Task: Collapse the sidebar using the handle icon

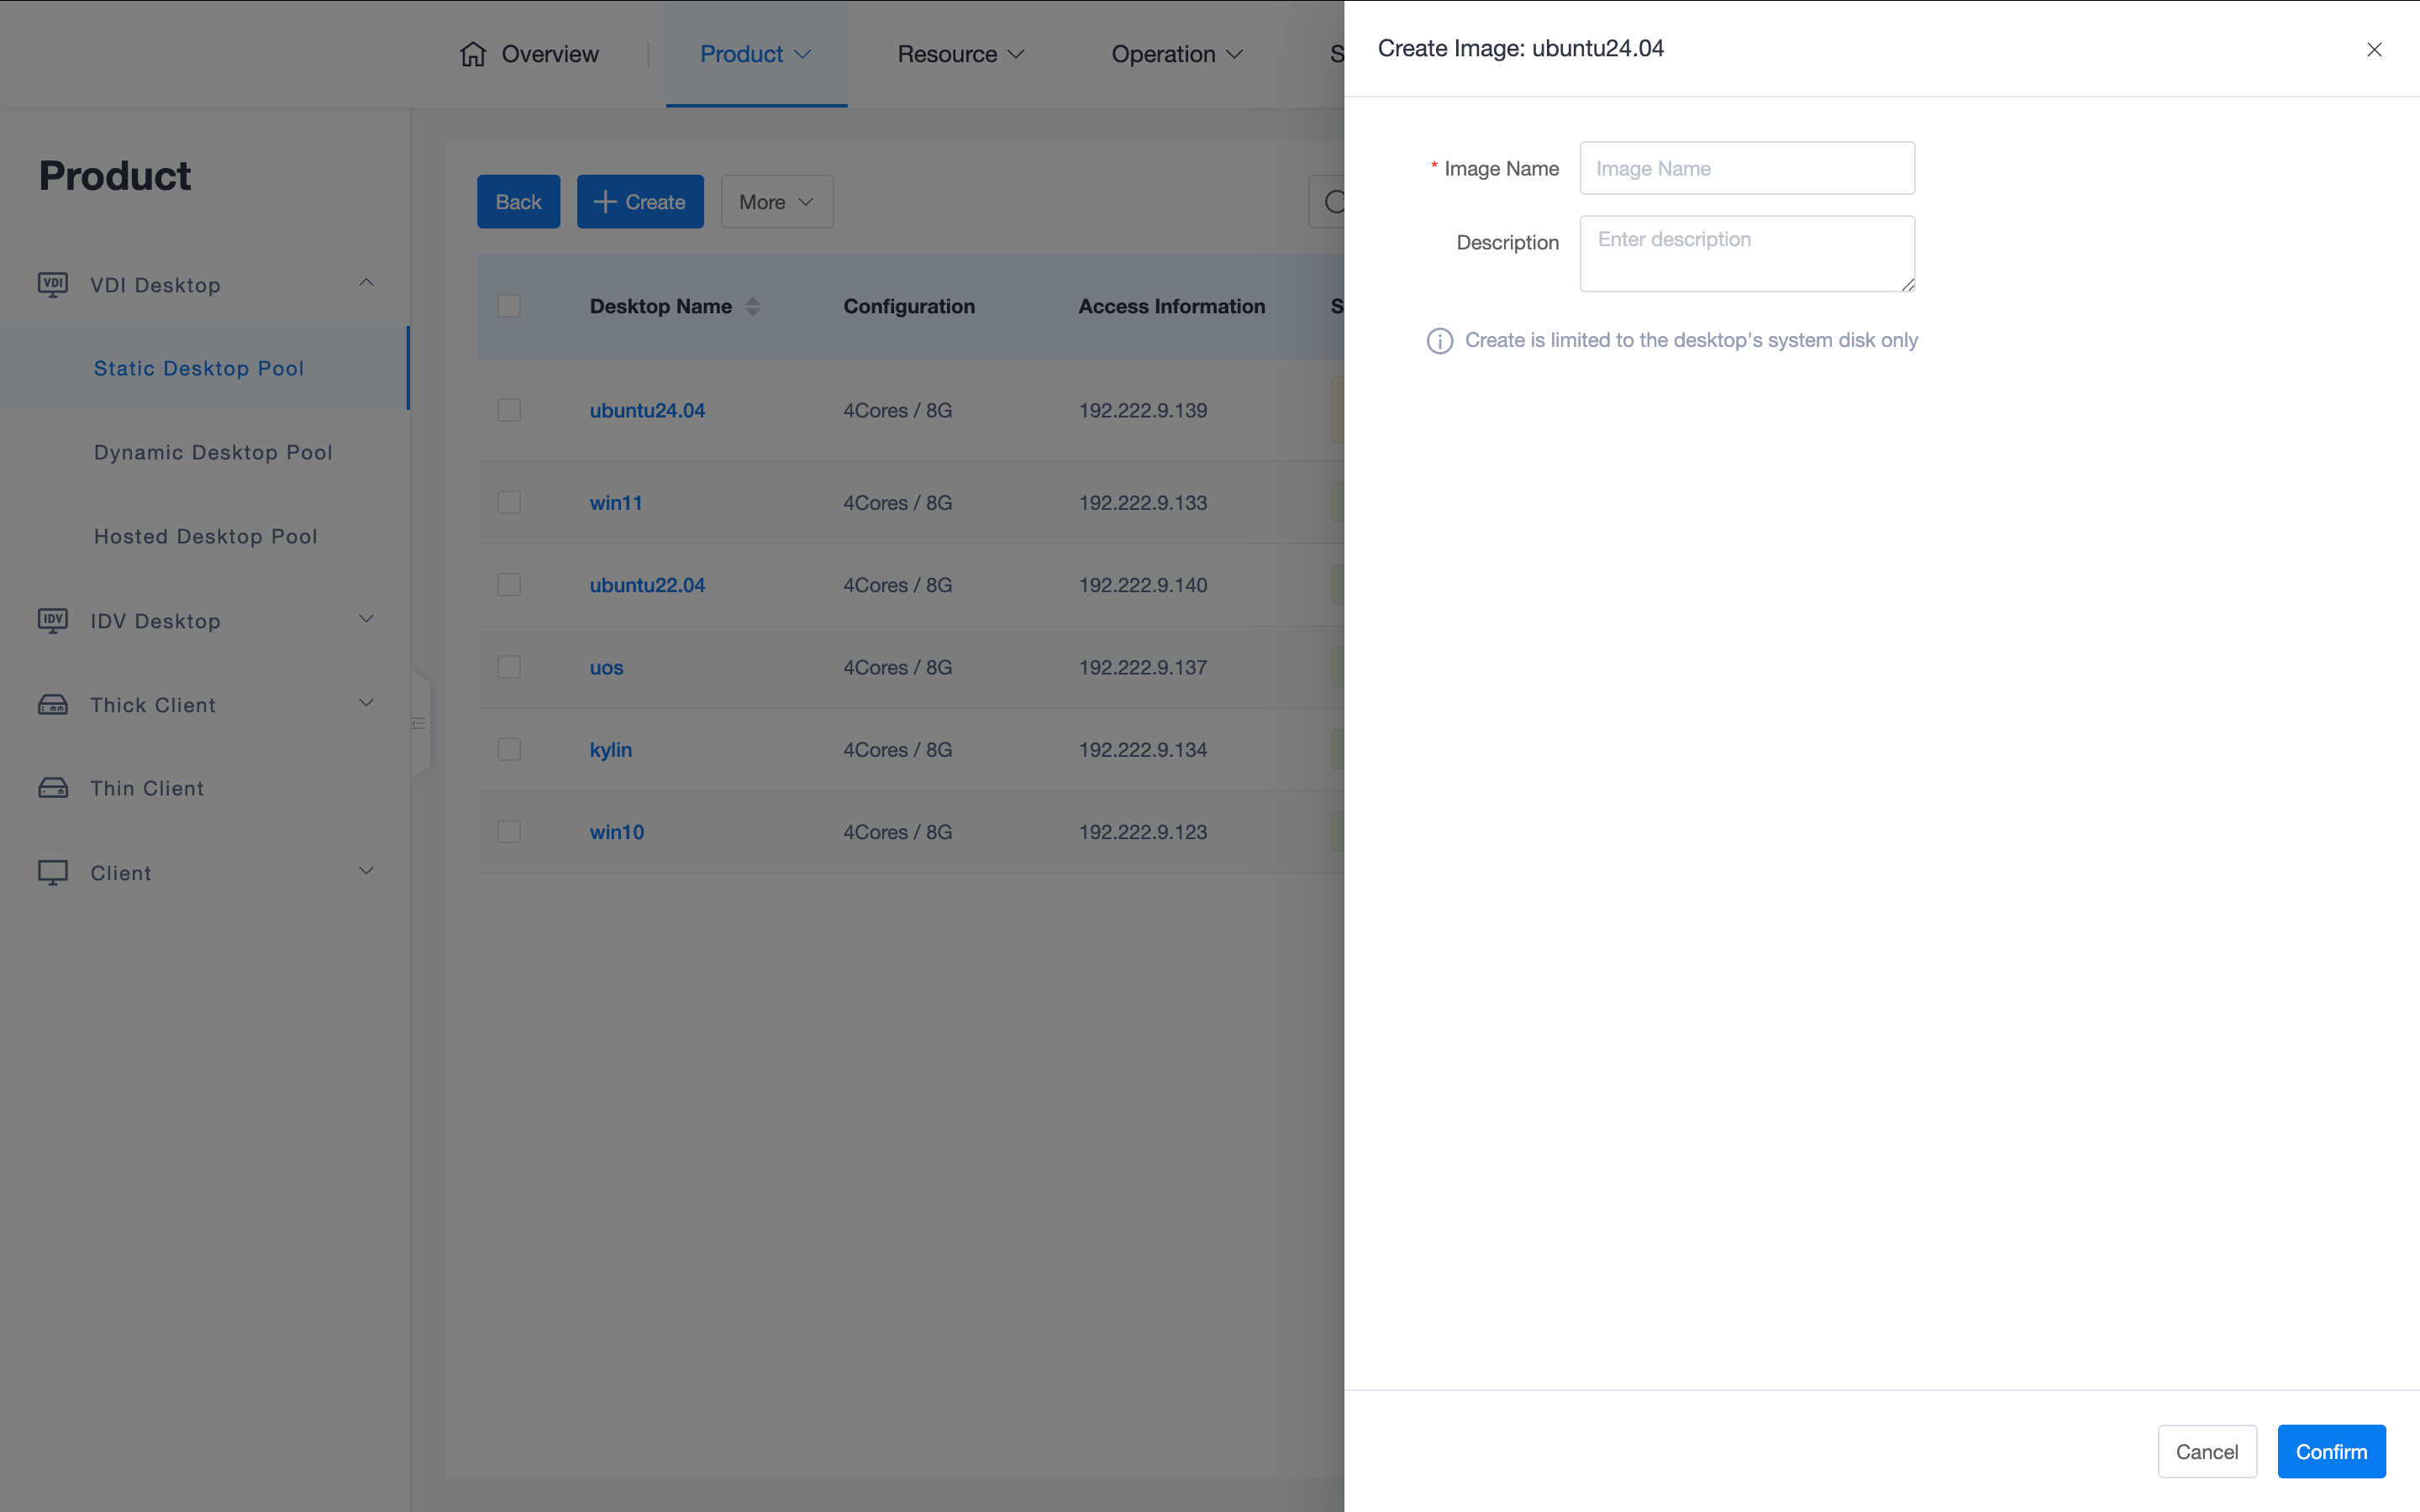Action: [419, 723]
